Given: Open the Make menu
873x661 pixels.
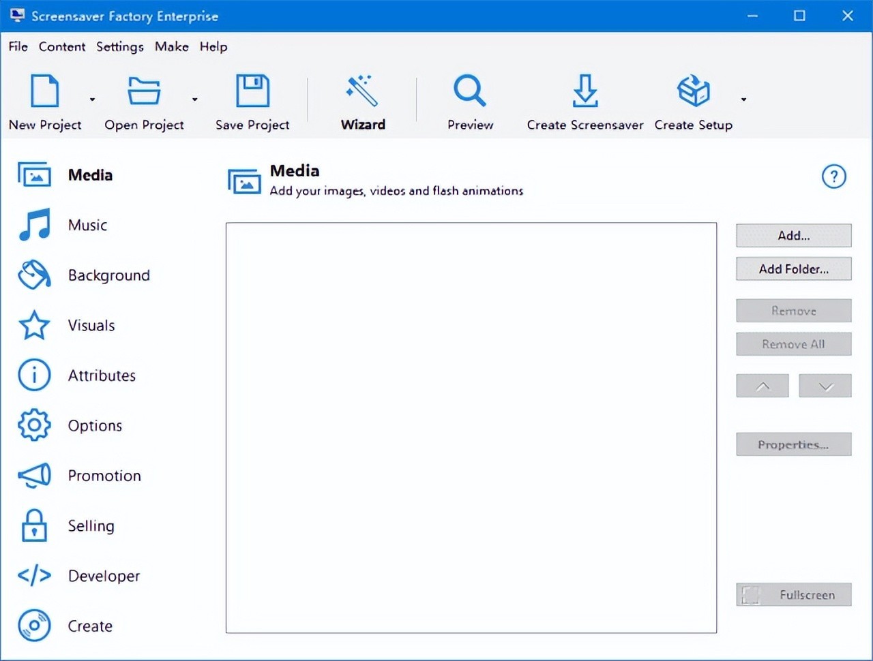Looking at the screenshot, I should [171, 46].
